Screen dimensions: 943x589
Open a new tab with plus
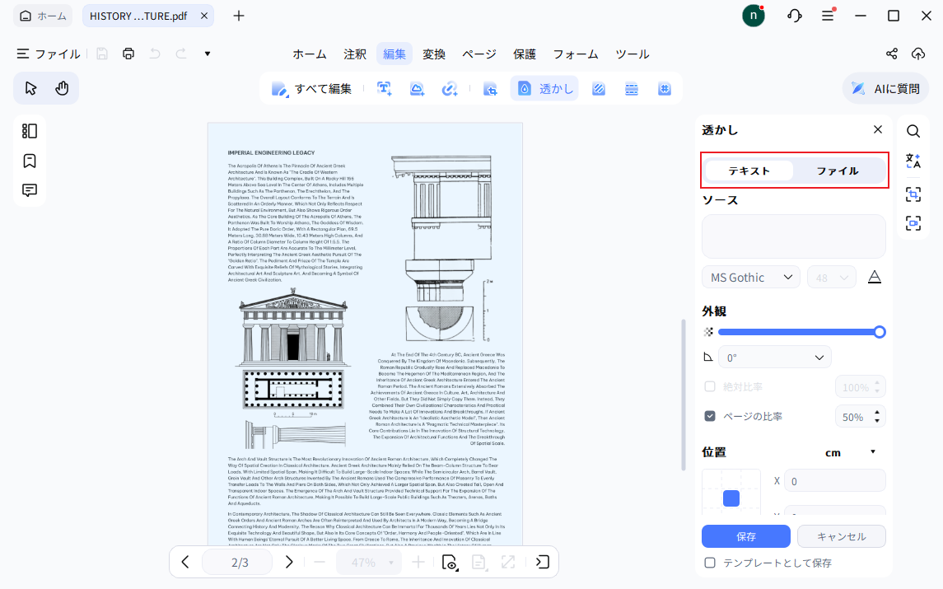pos(239,16)
